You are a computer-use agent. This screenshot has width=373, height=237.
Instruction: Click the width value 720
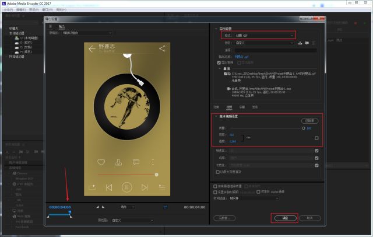231,135
